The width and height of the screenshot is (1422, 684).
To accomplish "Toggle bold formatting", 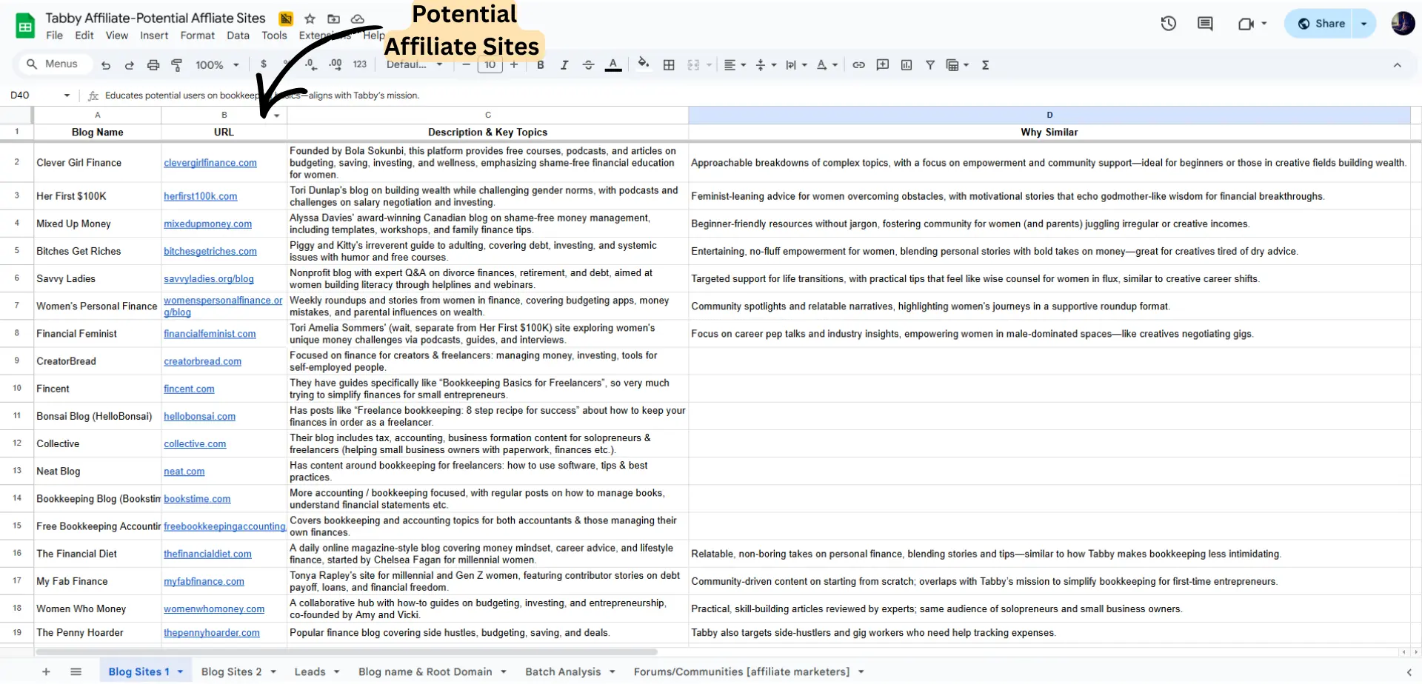I will 540,65.
